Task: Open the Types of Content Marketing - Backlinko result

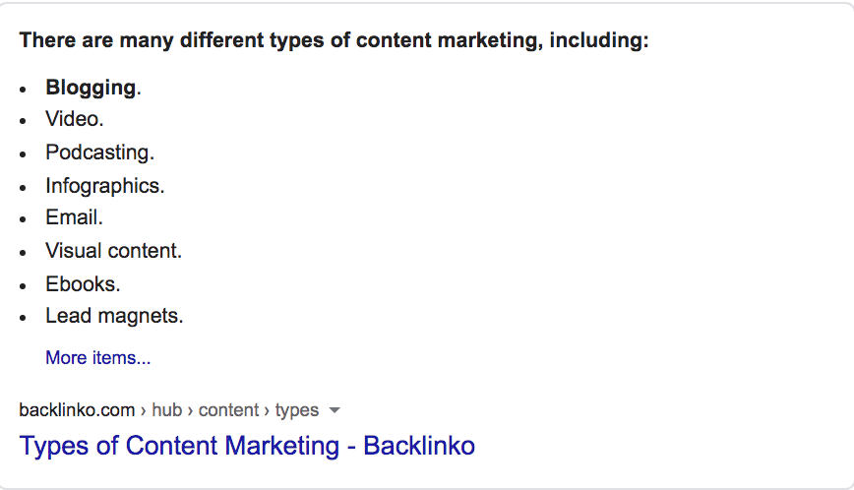Action: pos(247,446)
